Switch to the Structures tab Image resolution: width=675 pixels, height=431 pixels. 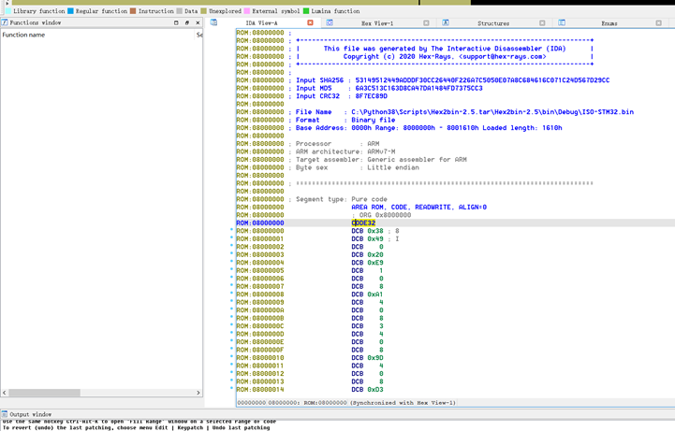pyautogui.click(x=493, y=22)
